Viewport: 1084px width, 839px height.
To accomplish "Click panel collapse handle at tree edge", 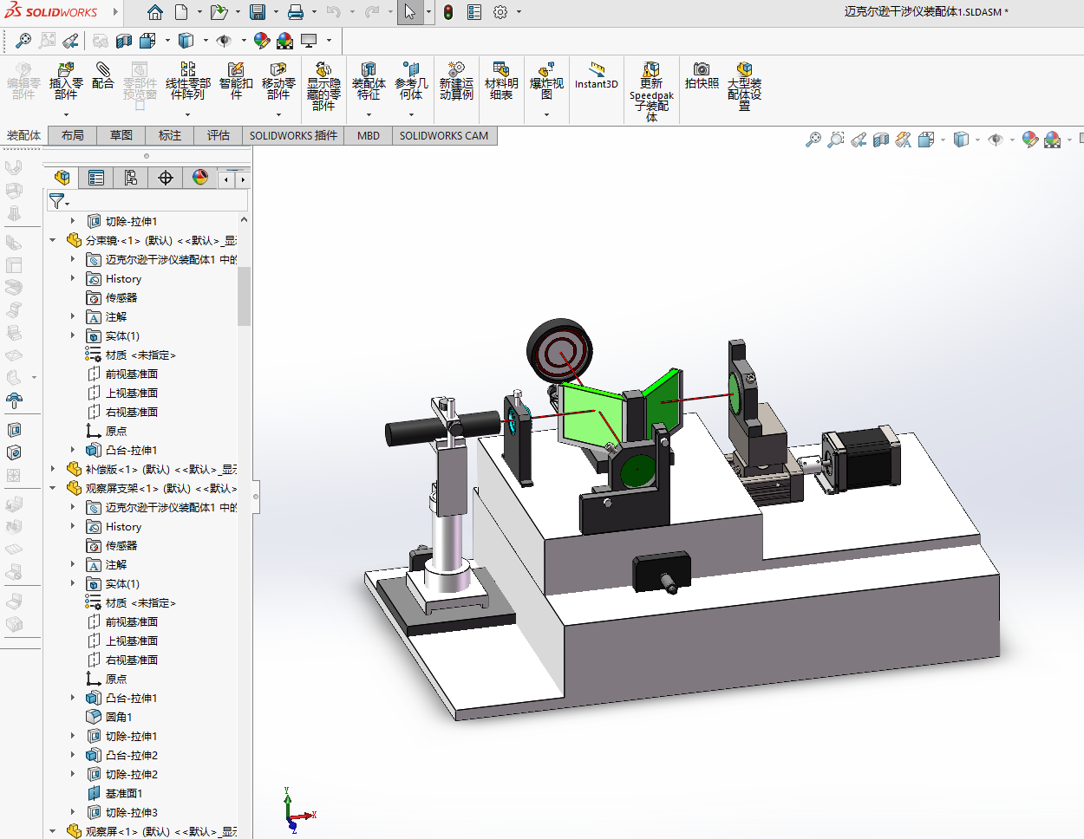I will (x=256, y=497).
